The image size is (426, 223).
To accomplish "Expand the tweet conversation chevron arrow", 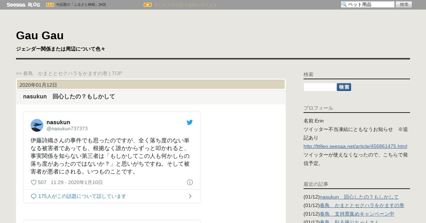I will 190,196.
